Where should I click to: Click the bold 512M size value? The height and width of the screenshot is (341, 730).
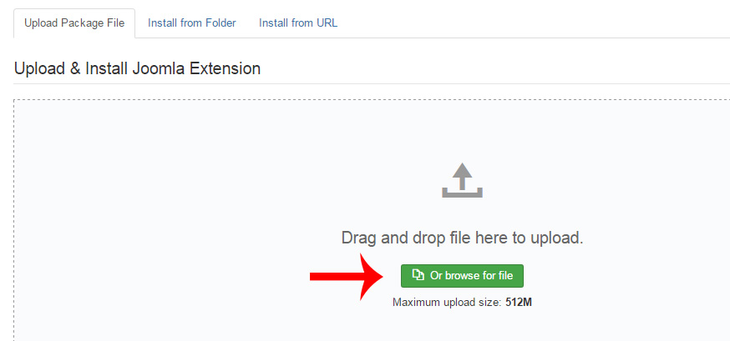coord(519,302)
